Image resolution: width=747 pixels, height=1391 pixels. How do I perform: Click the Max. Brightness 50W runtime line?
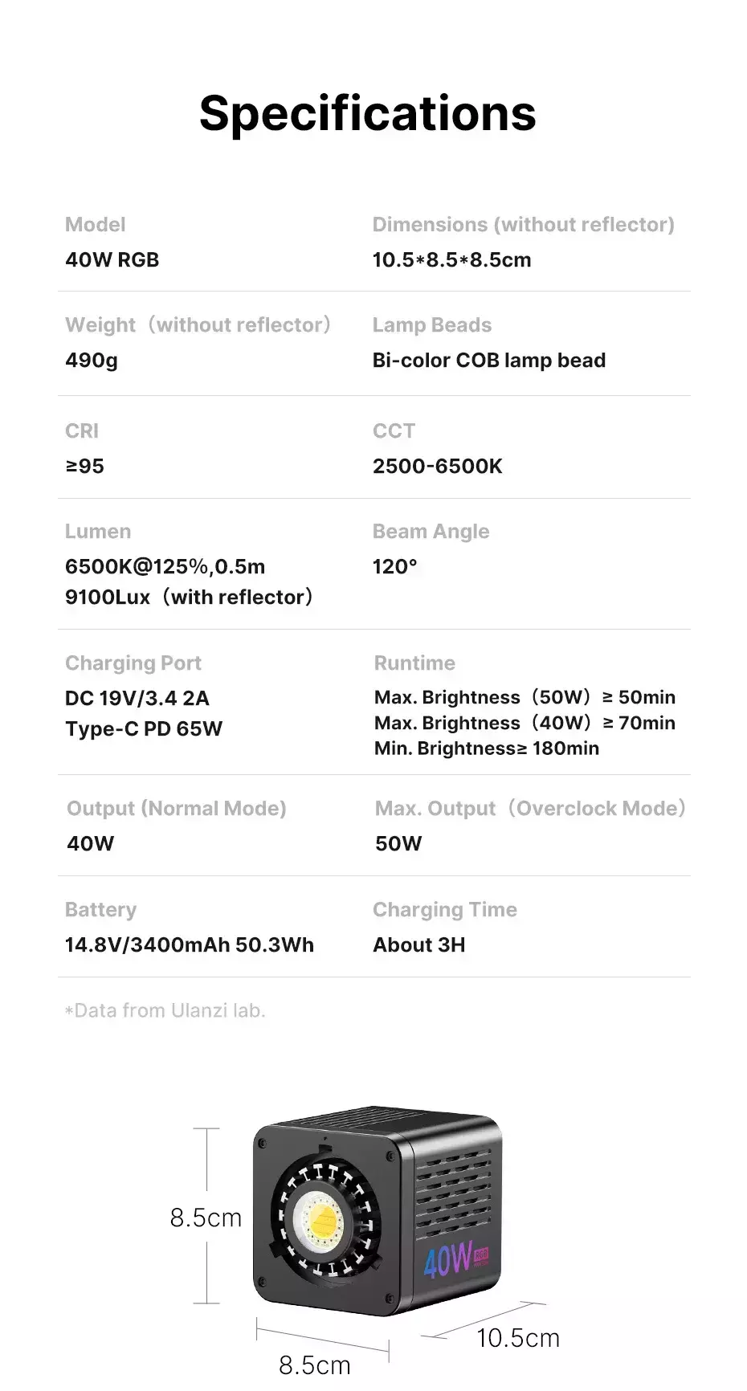coord(525,697)
